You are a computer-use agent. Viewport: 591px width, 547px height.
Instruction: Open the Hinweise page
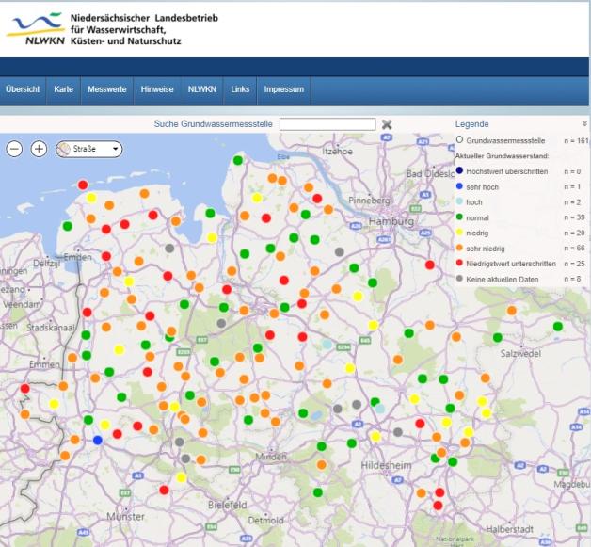pyautogui.click(x=157, y=89)
